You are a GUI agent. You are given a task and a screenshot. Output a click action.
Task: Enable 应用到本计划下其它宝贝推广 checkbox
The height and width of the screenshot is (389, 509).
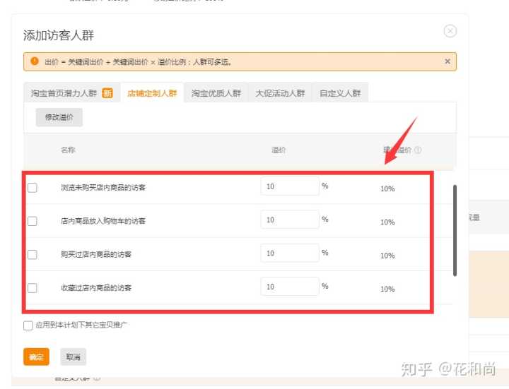coord(28,325)
